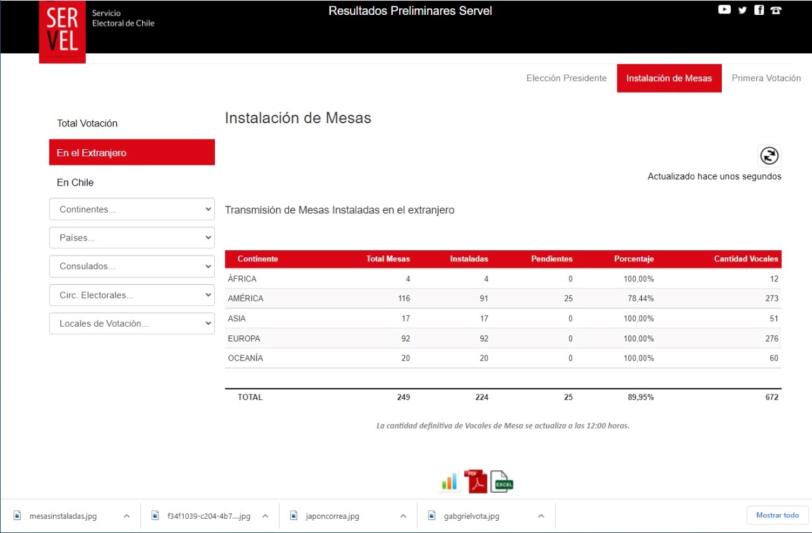Switch to Elección Presidente tab
The image size is (812, 533).
567,78
